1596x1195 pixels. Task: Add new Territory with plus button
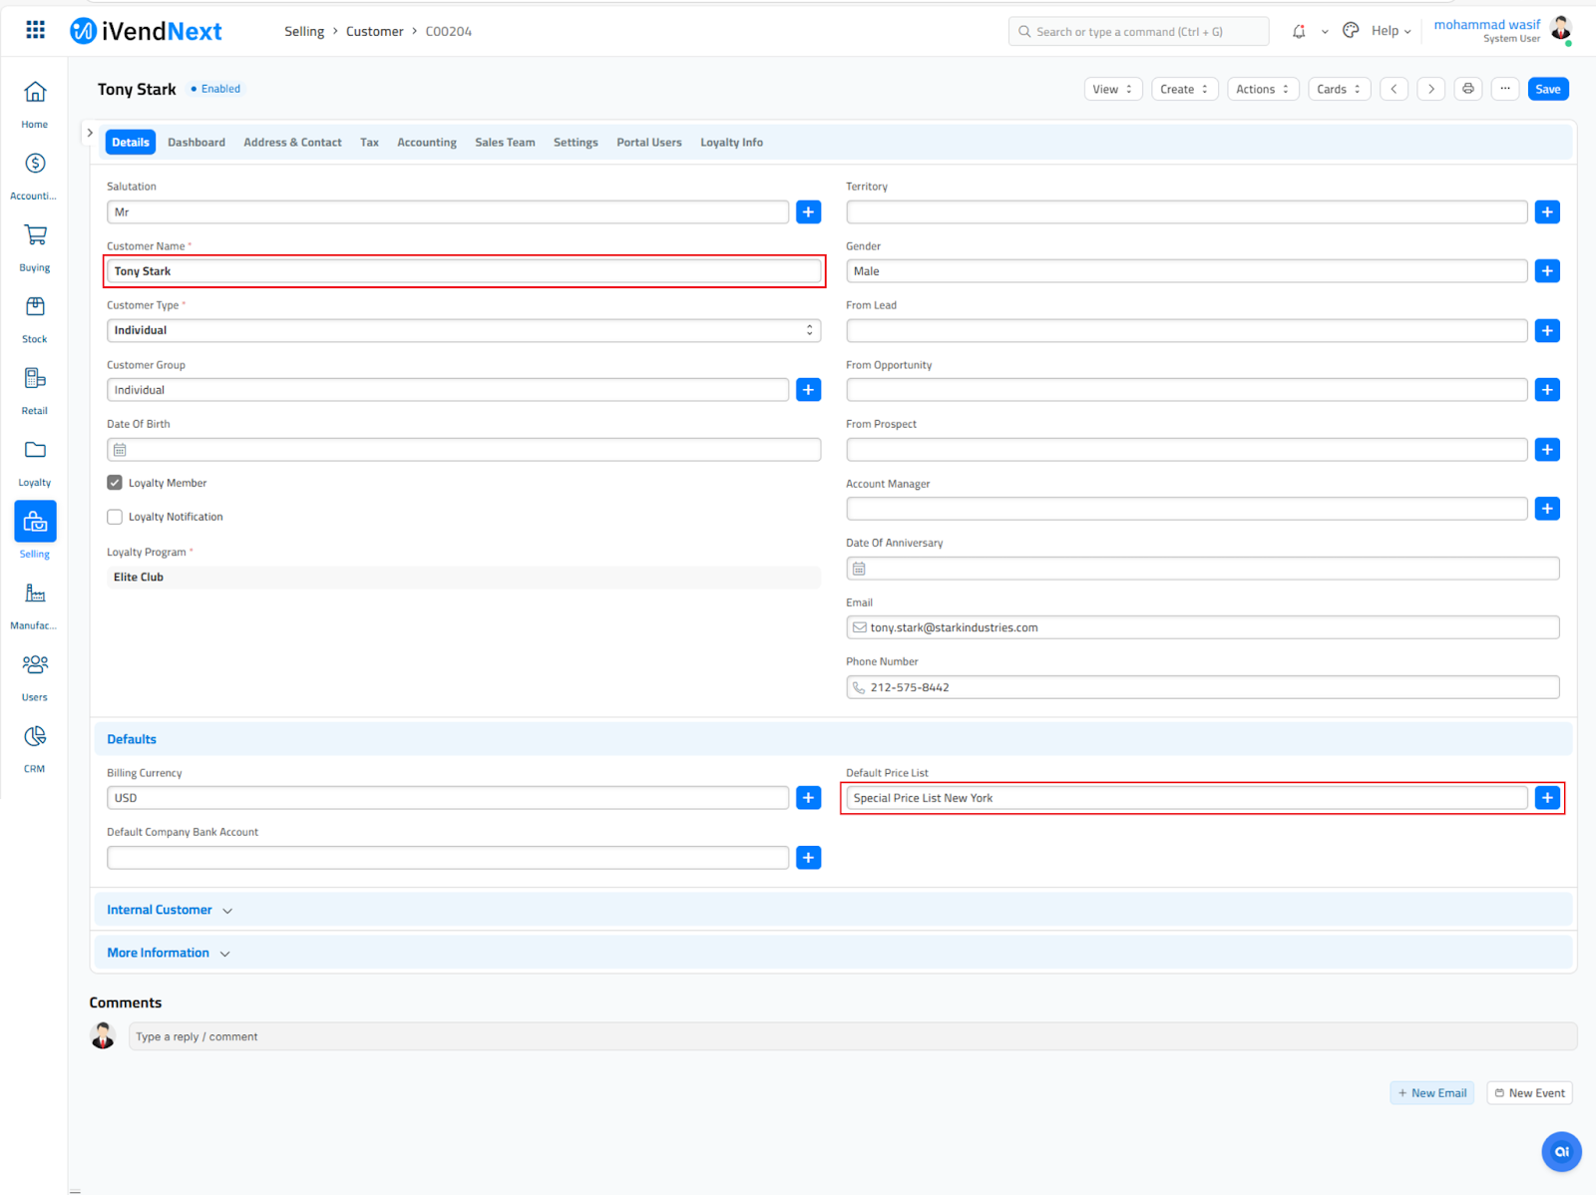(x=1547, y=211)
